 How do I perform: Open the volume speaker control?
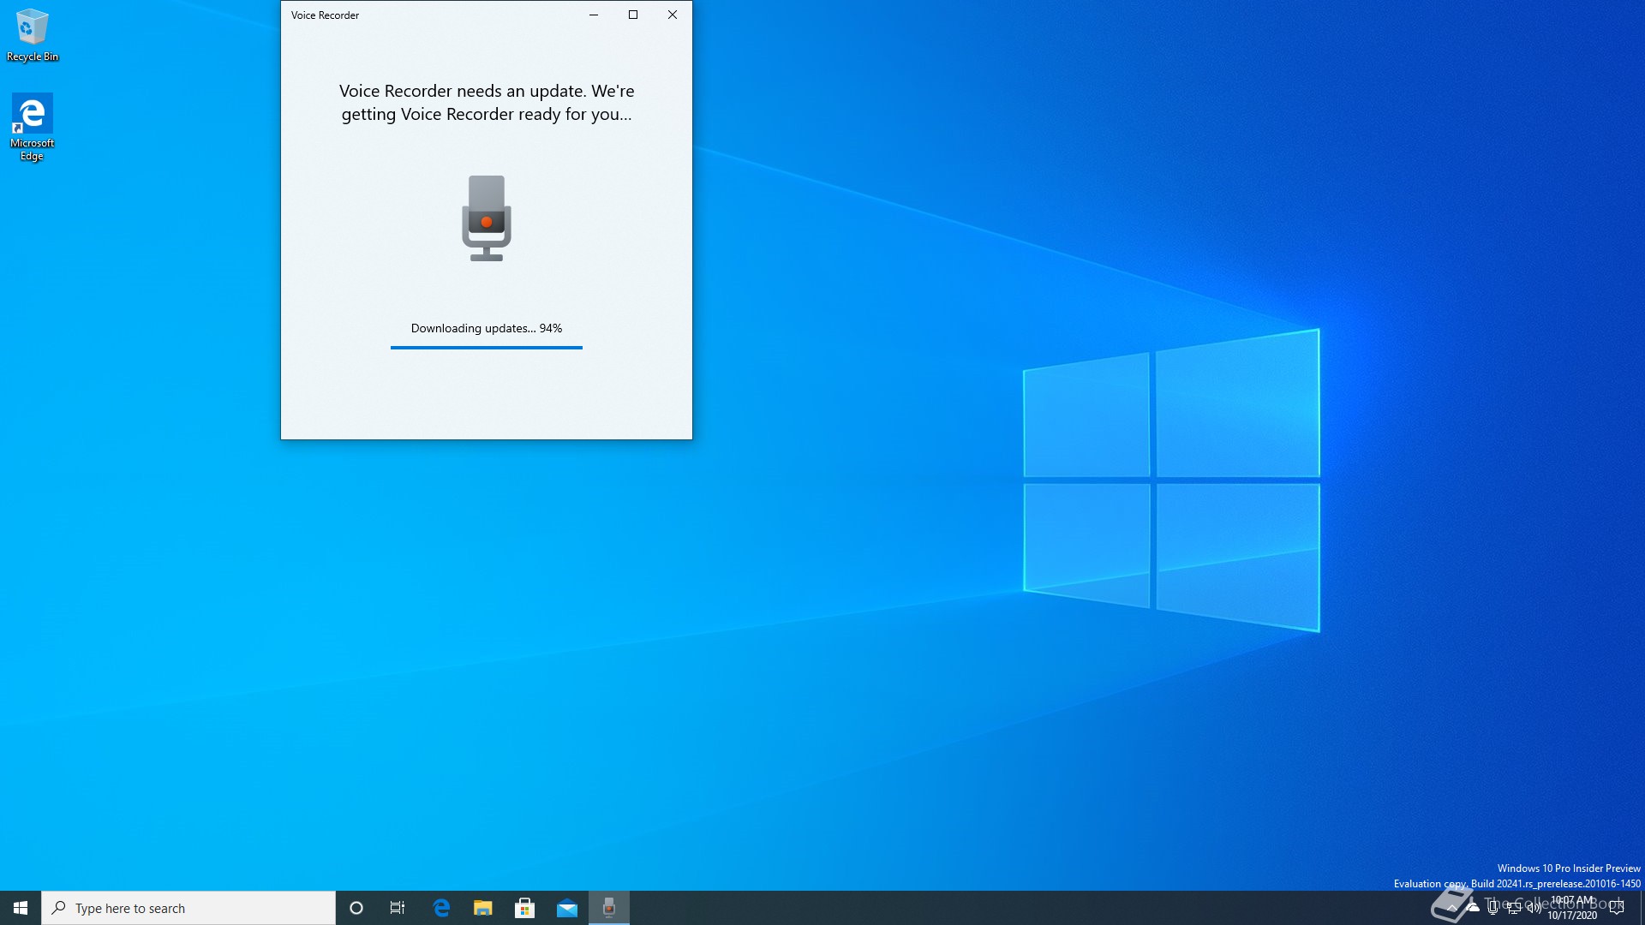(x=1534, y=908)
